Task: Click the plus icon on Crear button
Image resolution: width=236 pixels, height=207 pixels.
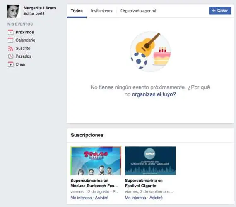Action: pyautogui.click(x=214, y=11)
